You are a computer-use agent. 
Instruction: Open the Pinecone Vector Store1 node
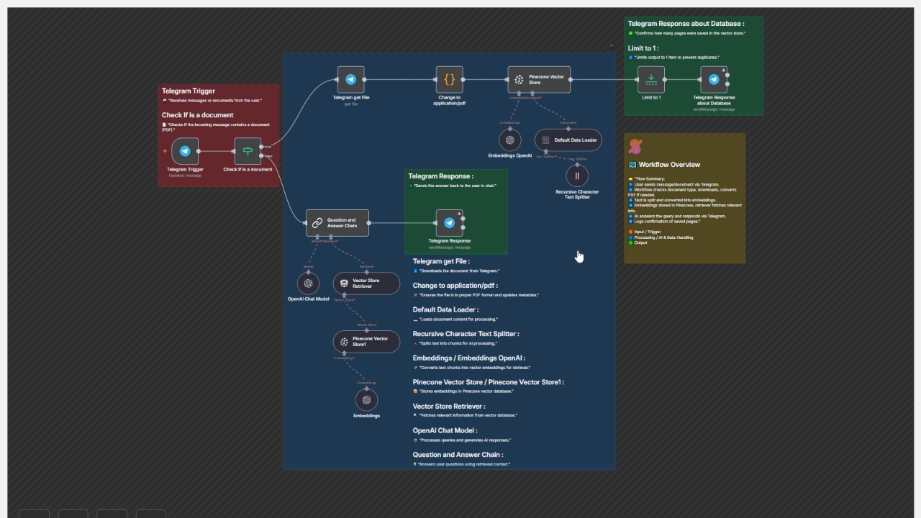pyautogui.click(x=366, y=342)
